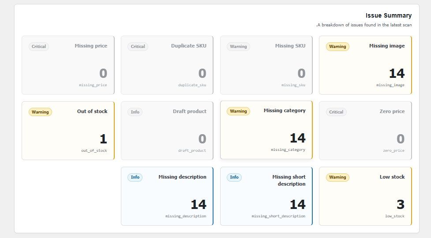Click the count 14 on Missing category

point(298,138)
